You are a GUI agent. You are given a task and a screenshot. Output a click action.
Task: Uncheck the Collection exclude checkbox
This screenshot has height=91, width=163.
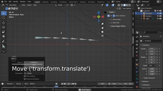pyautogui.click(x=155, y=11)
